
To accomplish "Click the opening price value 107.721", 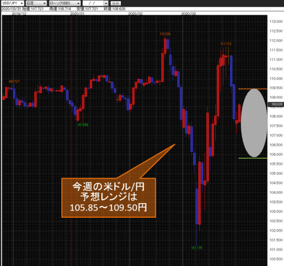I will pyautogui.click(x=37, y=9).
